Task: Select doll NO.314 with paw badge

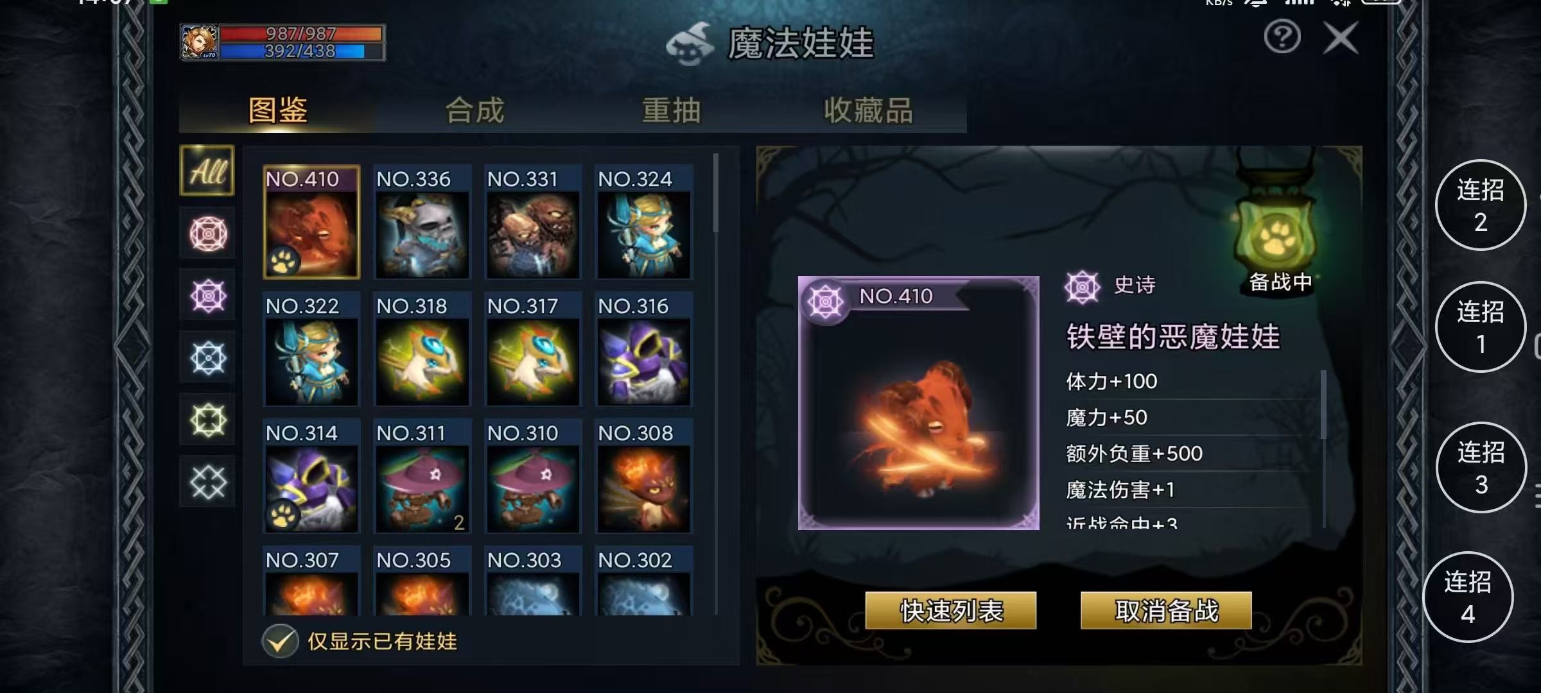Action: pos(311,476)
